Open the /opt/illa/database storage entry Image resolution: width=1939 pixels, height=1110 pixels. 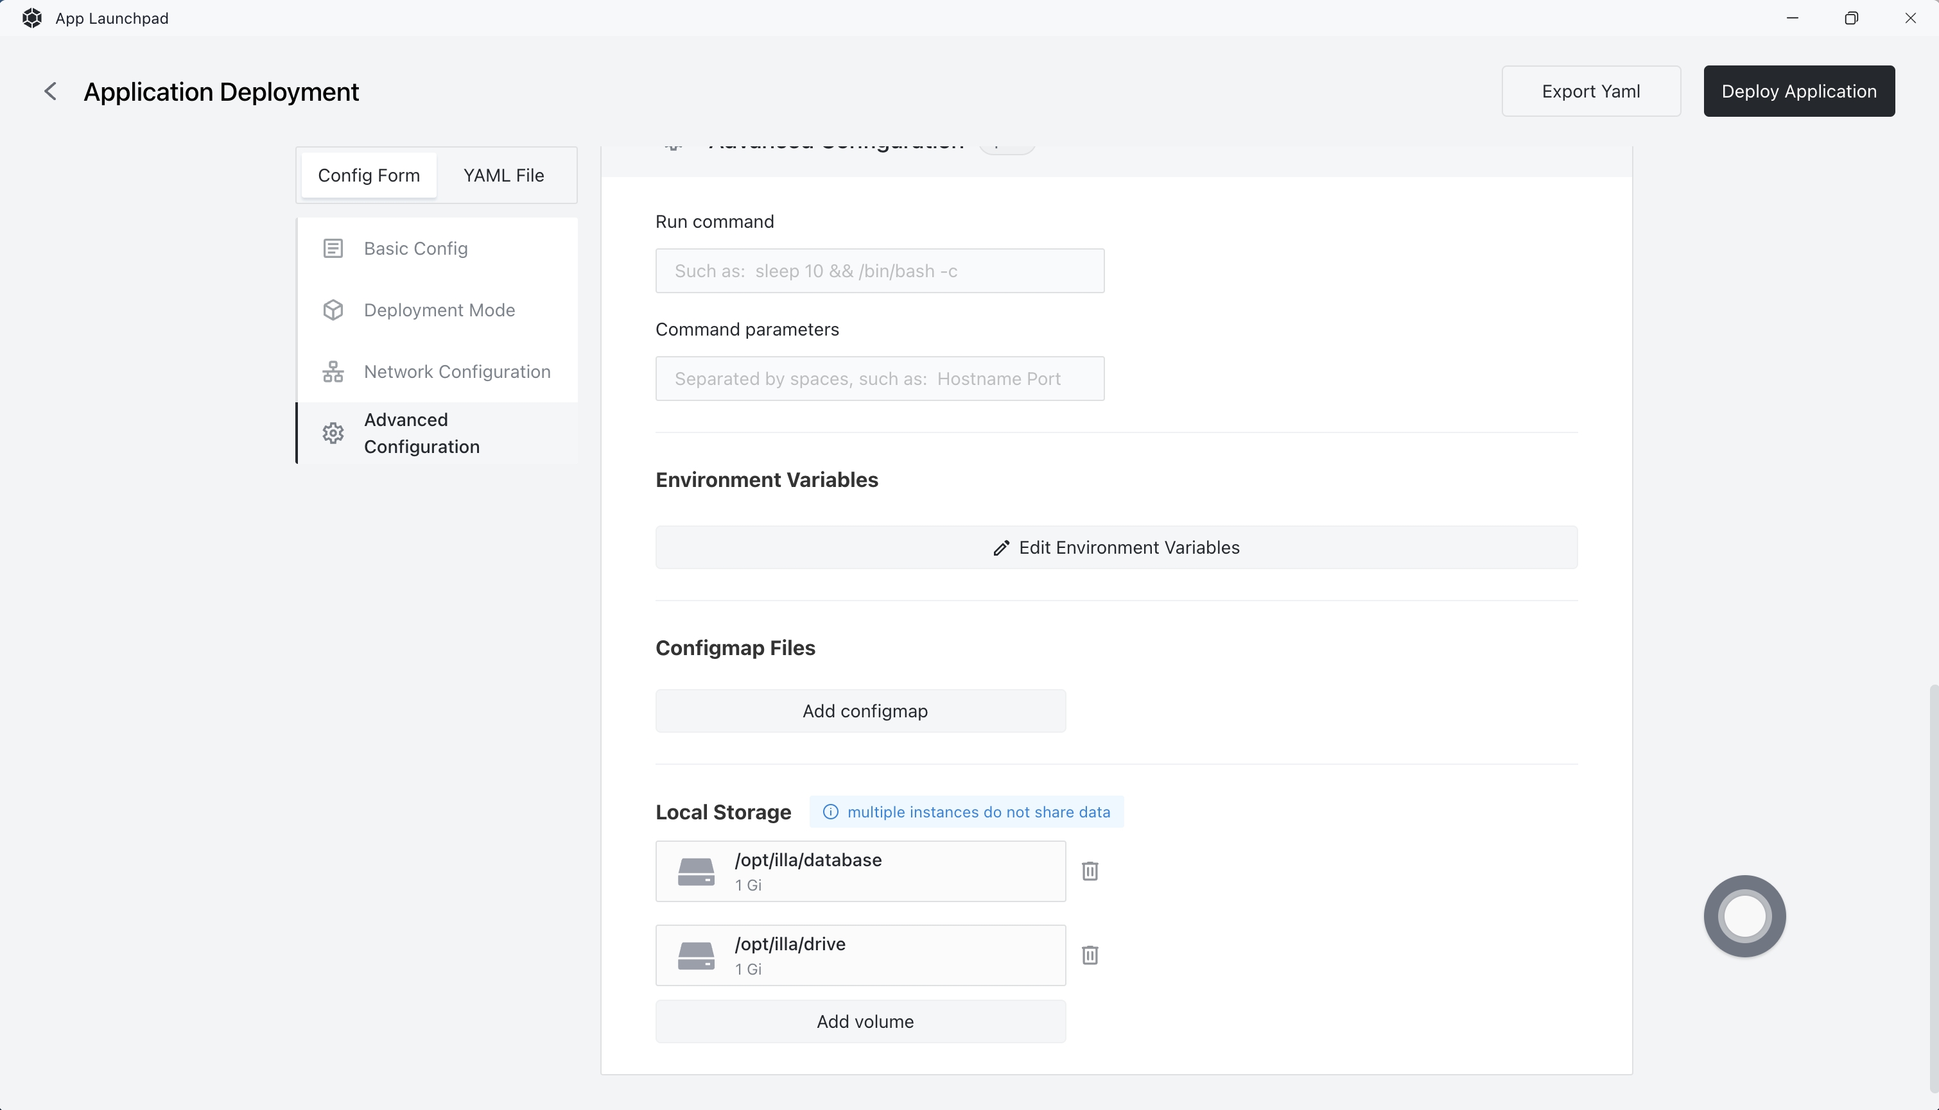pos(860,871)
